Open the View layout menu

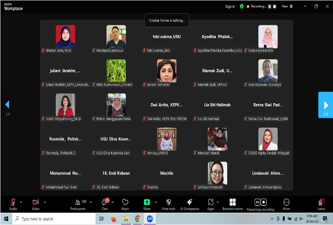287,7
